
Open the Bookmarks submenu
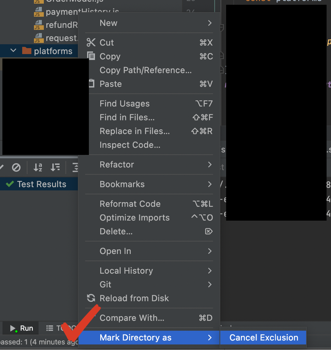point(149,185)
